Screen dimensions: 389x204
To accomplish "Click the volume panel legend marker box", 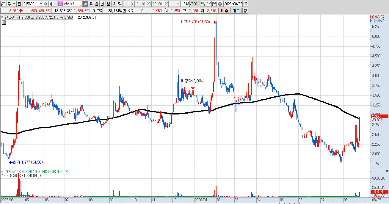I will click(x=2, y=172).
